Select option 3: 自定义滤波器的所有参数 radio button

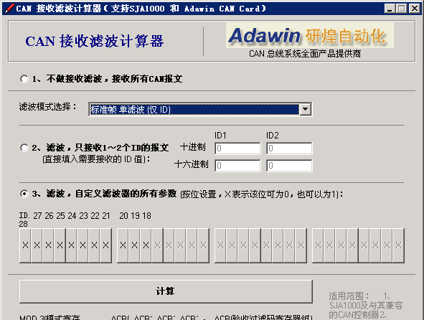(x=24, y=194)
